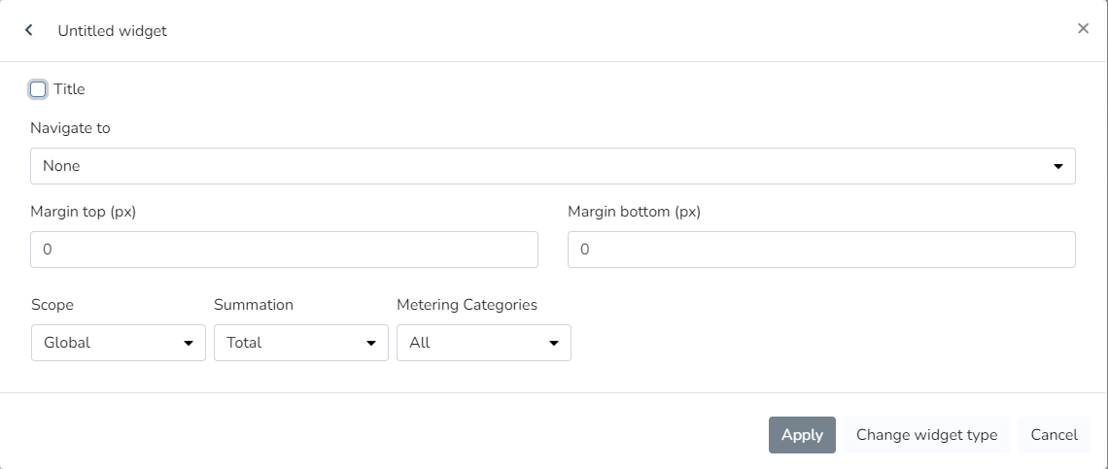Click the Title checkbox label text
The image size is (1108, 469).
tap(70, 89)
